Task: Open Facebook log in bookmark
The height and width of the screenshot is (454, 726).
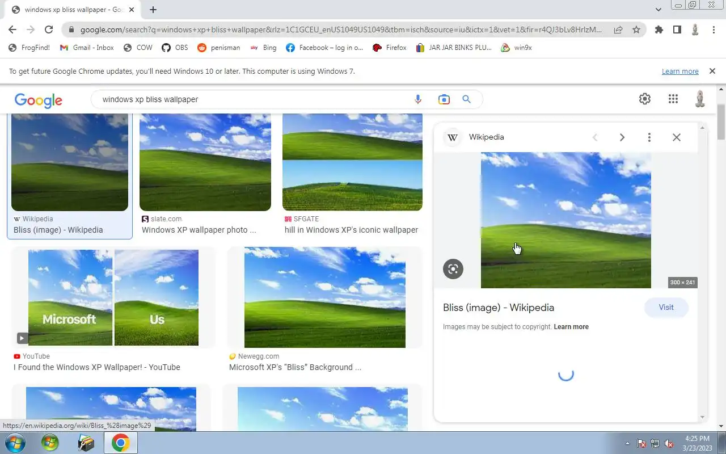Action: click(x=324, y=48)
